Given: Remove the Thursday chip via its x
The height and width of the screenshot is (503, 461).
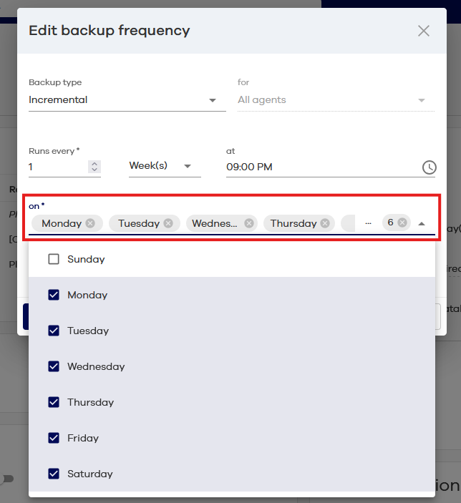Looking at the screenshot, I should coord(325,223).
